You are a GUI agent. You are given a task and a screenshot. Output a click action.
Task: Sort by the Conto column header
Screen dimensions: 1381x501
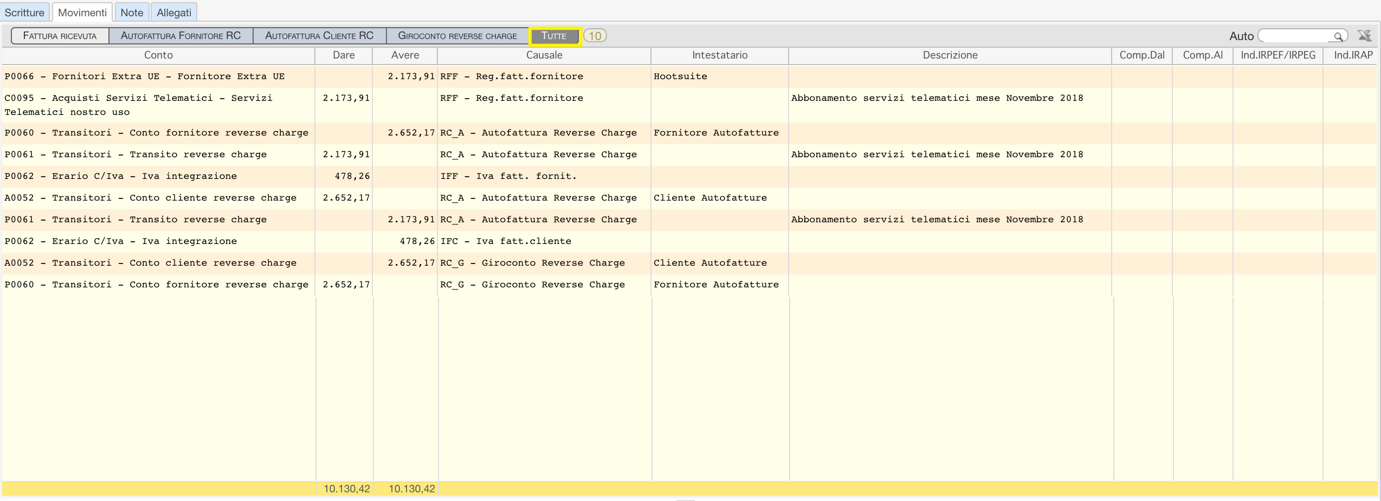(x=158, y=55)
